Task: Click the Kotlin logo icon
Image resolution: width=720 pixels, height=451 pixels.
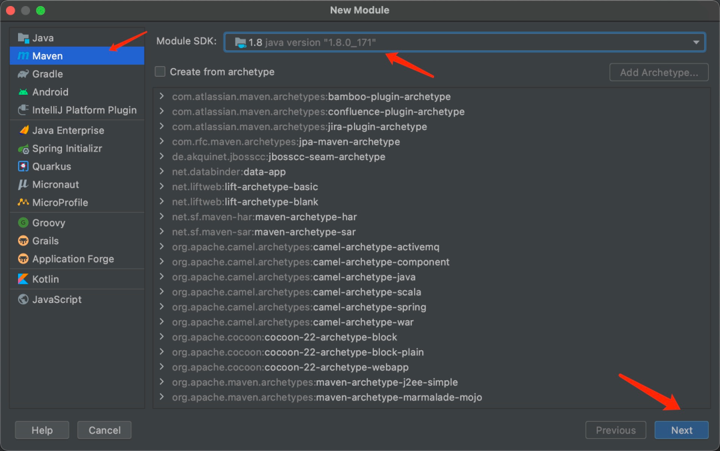Action: (23, 279)
